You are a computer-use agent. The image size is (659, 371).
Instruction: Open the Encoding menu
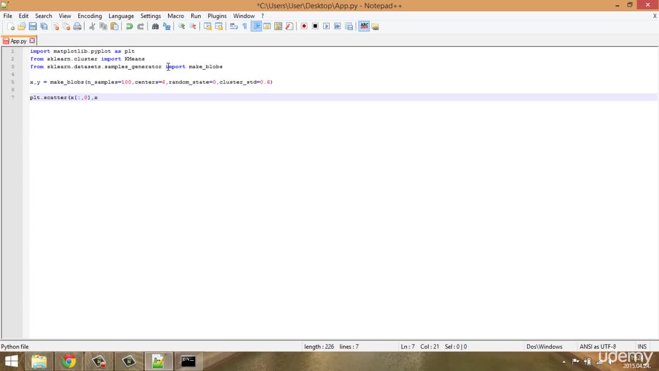point(90,16)
